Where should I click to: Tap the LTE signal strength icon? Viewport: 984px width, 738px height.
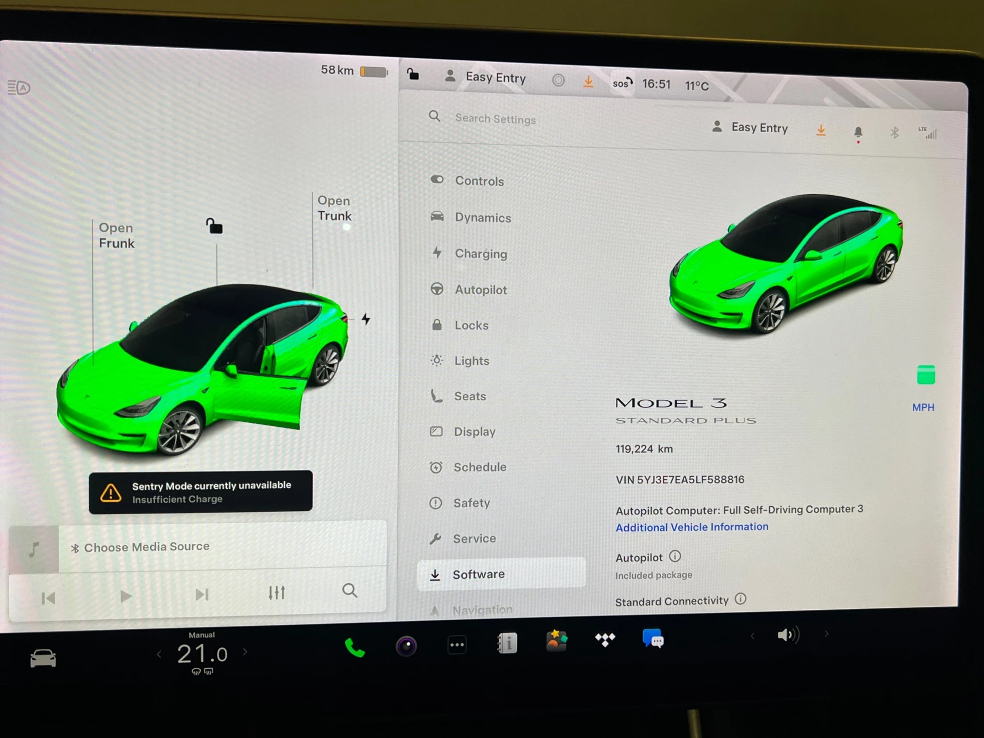point(928,133)
